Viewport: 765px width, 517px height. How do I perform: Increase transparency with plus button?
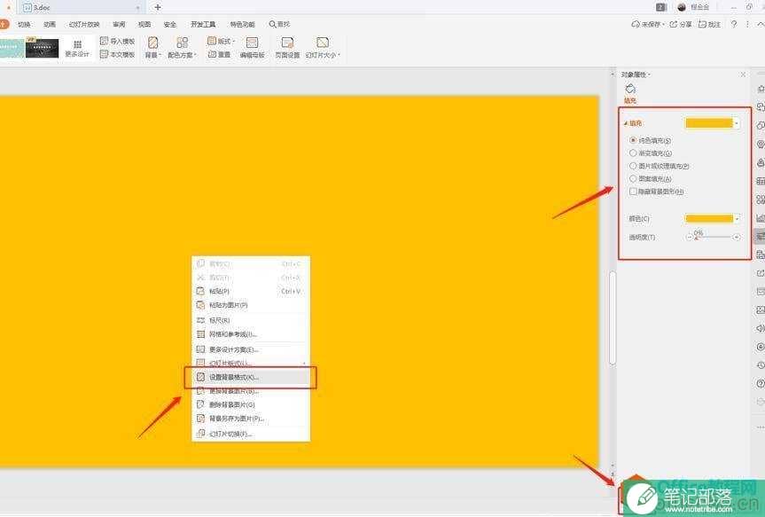point(737,238)
